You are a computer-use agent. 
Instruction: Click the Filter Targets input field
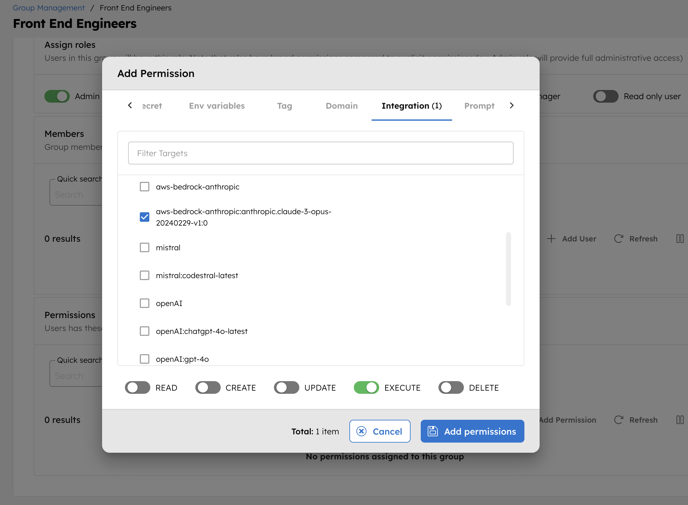(x=321, y=153)
